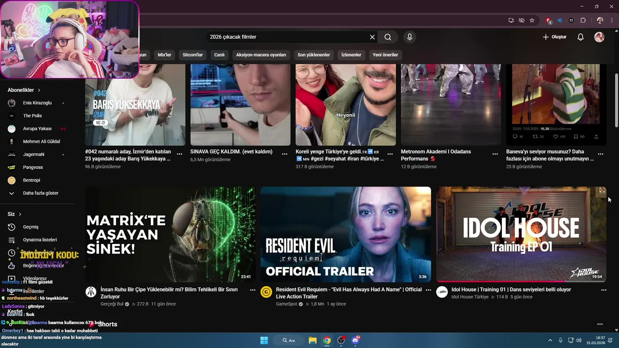Open the Mehmet Ali Güldal subscription
Image resolution: width=619 pixels, height=348 pixels.
tap(41, 142)
